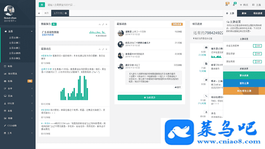Close the 数据报告 panel
Image resolution: width=265 pixels, height=149 pixels.
point(106,24)
